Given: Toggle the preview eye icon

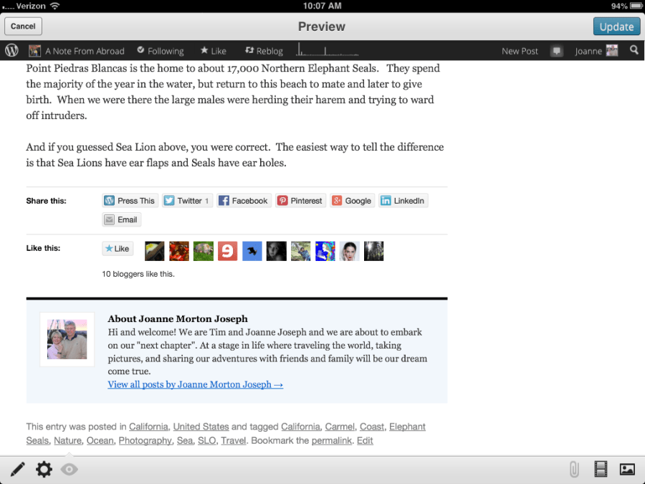Looking at the screenshot, I should 70,470.
